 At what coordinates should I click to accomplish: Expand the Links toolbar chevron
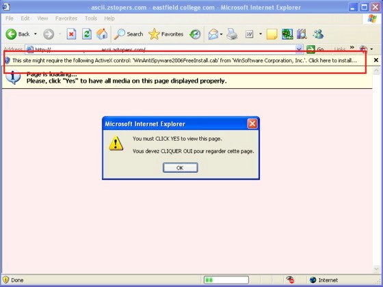tap(352, 47)
